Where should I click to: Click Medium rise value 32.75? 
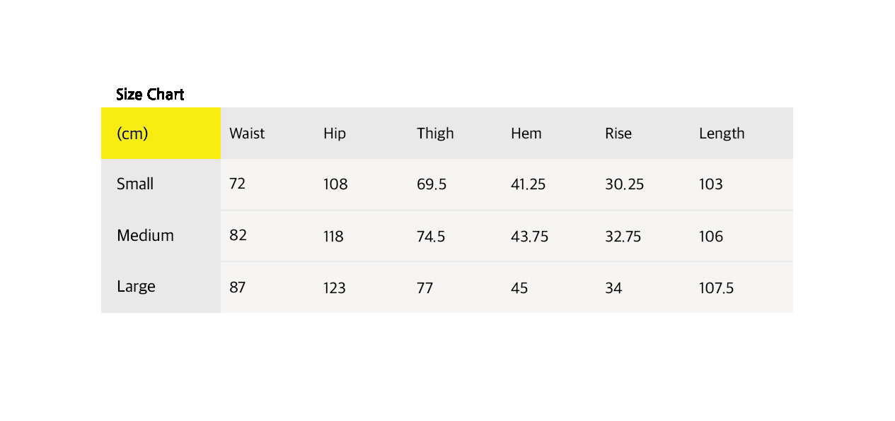click(x=623, y=237)
